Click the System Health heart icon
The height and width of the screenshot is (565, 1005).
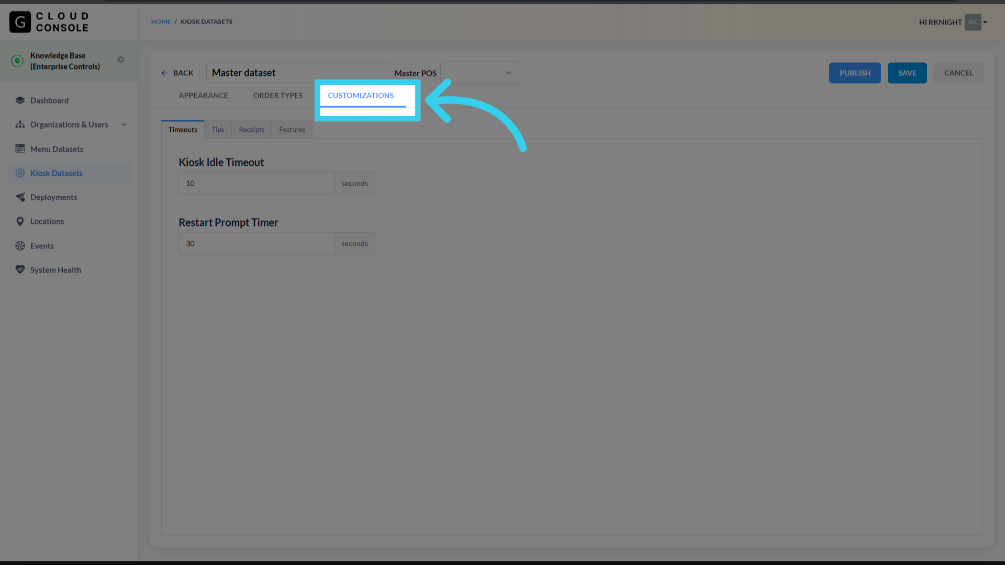coord(20,269)
